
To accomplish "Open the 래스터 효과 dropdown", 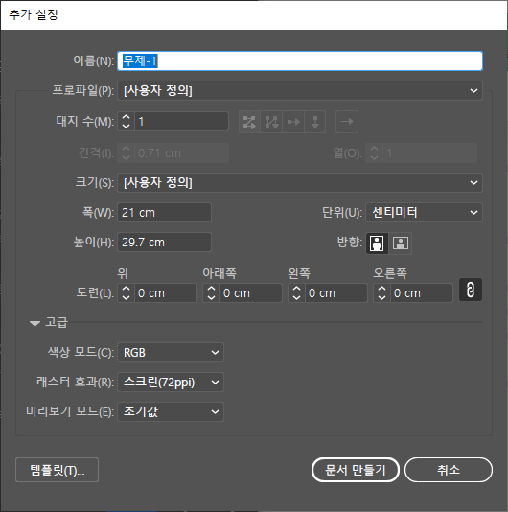I will [x=171, y=382].
